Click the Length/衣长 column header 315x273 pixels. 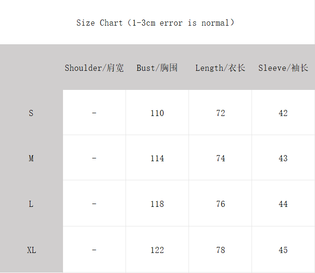(220, 68)
